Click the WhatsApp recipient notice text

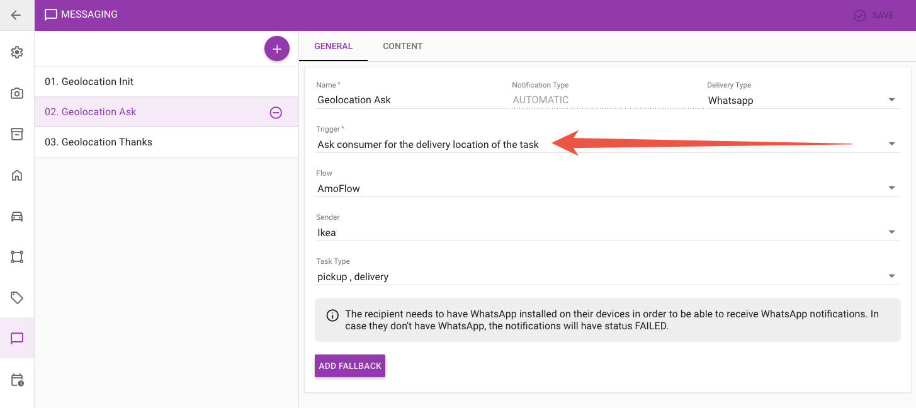[x=612, y=320]
